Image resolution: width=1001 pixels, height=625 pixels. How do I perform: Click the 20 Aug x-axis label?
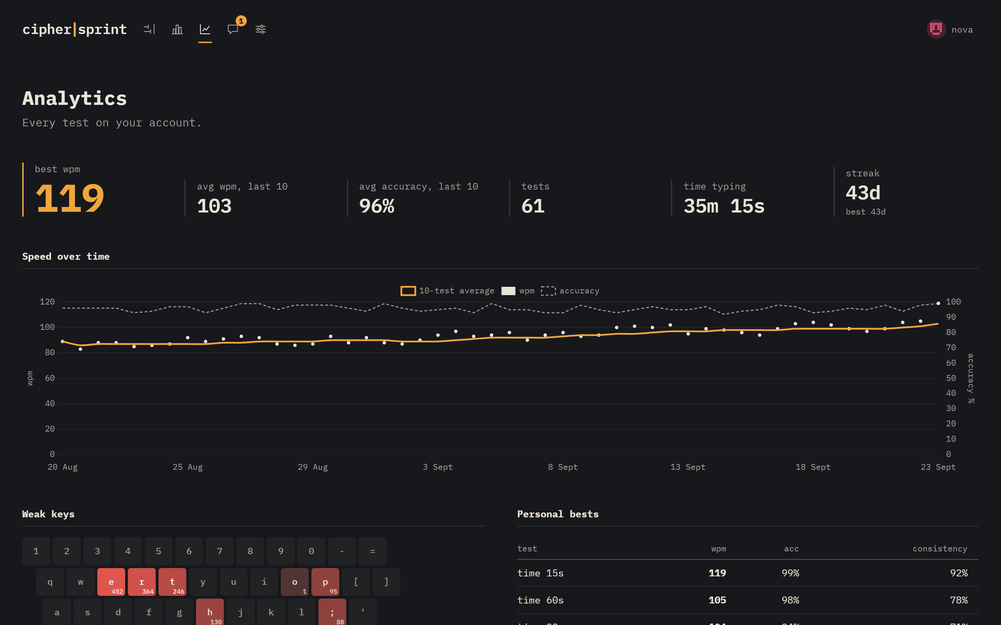pyautogui.click(x=63, y=467)
